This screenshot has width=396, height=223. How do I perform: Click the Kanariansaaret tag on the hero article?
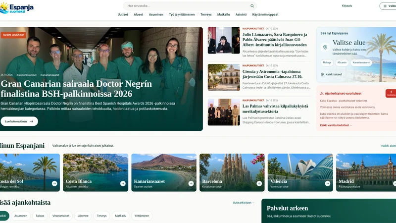tap(50, 75)
